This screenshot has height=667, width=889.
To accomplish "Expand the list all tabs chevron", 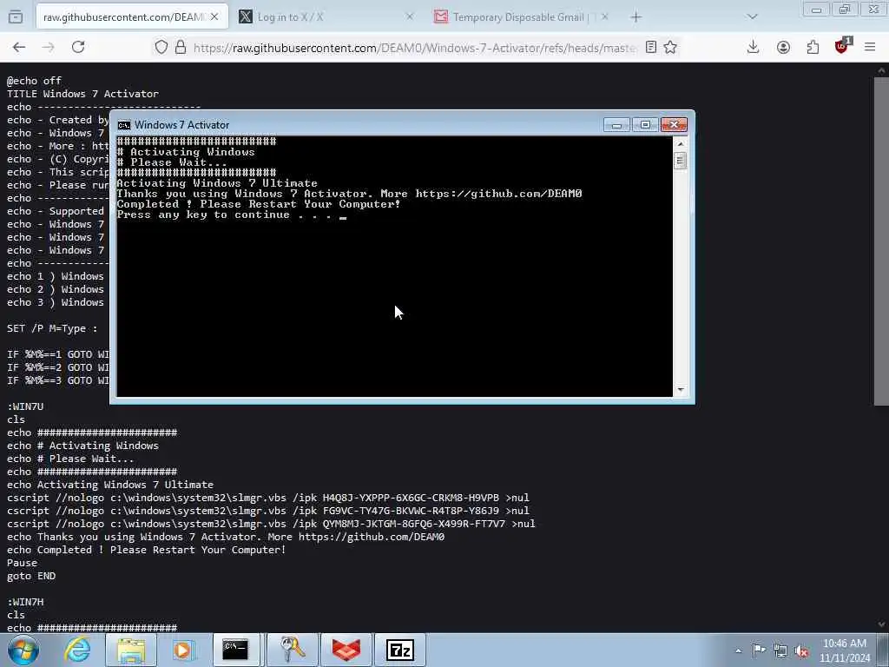I will click(x=753, y=17).
